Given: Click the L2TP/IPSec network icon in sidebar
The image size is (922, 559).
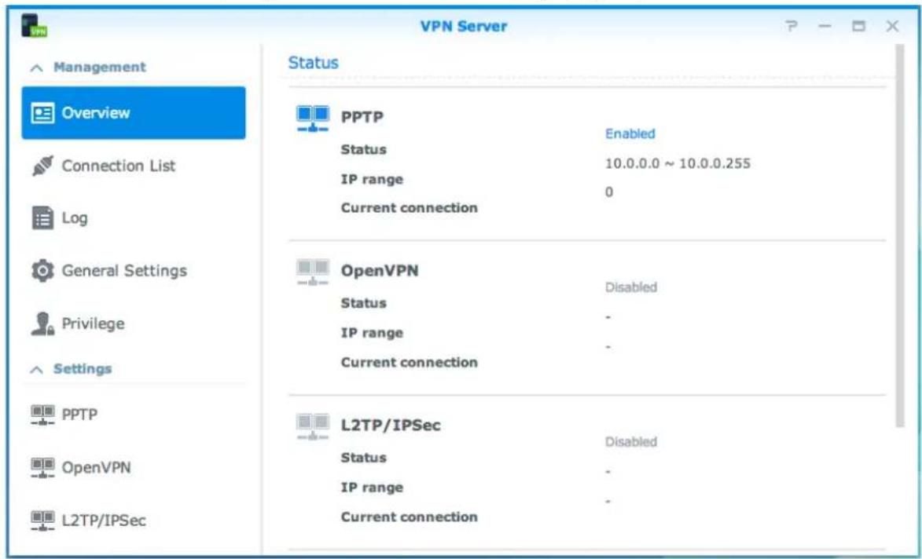Looking at the screenshot, I should 42,521.
